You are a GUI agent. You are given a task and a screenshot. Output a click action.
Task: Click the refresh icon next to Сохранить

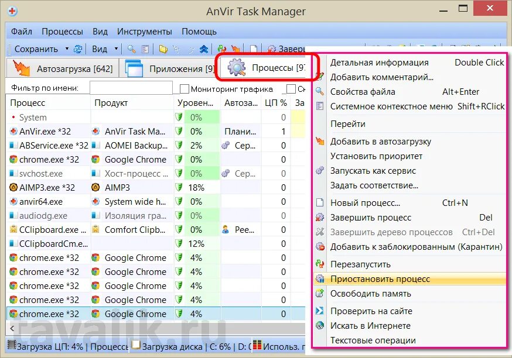78,49
